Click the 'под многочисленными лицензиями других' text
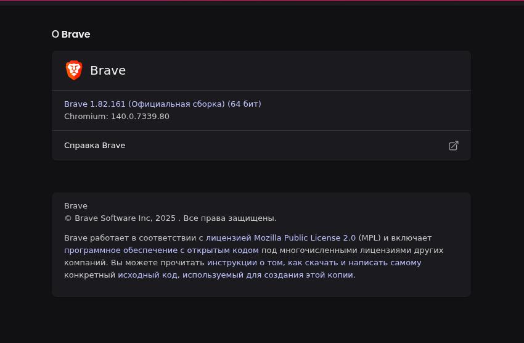 (x=352, y=250)
